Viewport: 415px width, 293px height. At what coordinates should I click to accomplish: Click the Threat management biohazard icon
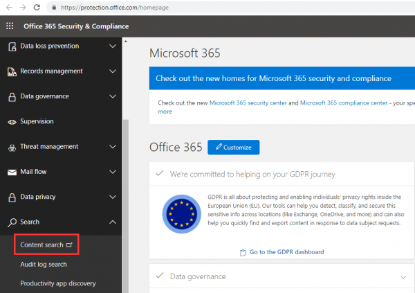pyautogui.click(x=12, y=148)
